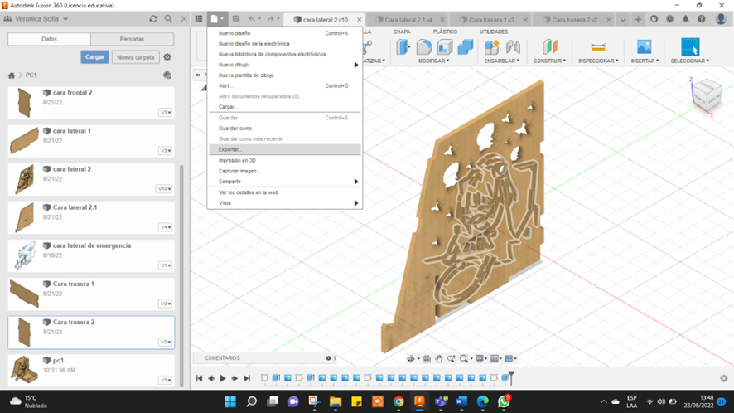This screenshot has width=734, height=413.
Task: Click the Undo arrow
Action: pyautogui.click(x=252, y=19)
